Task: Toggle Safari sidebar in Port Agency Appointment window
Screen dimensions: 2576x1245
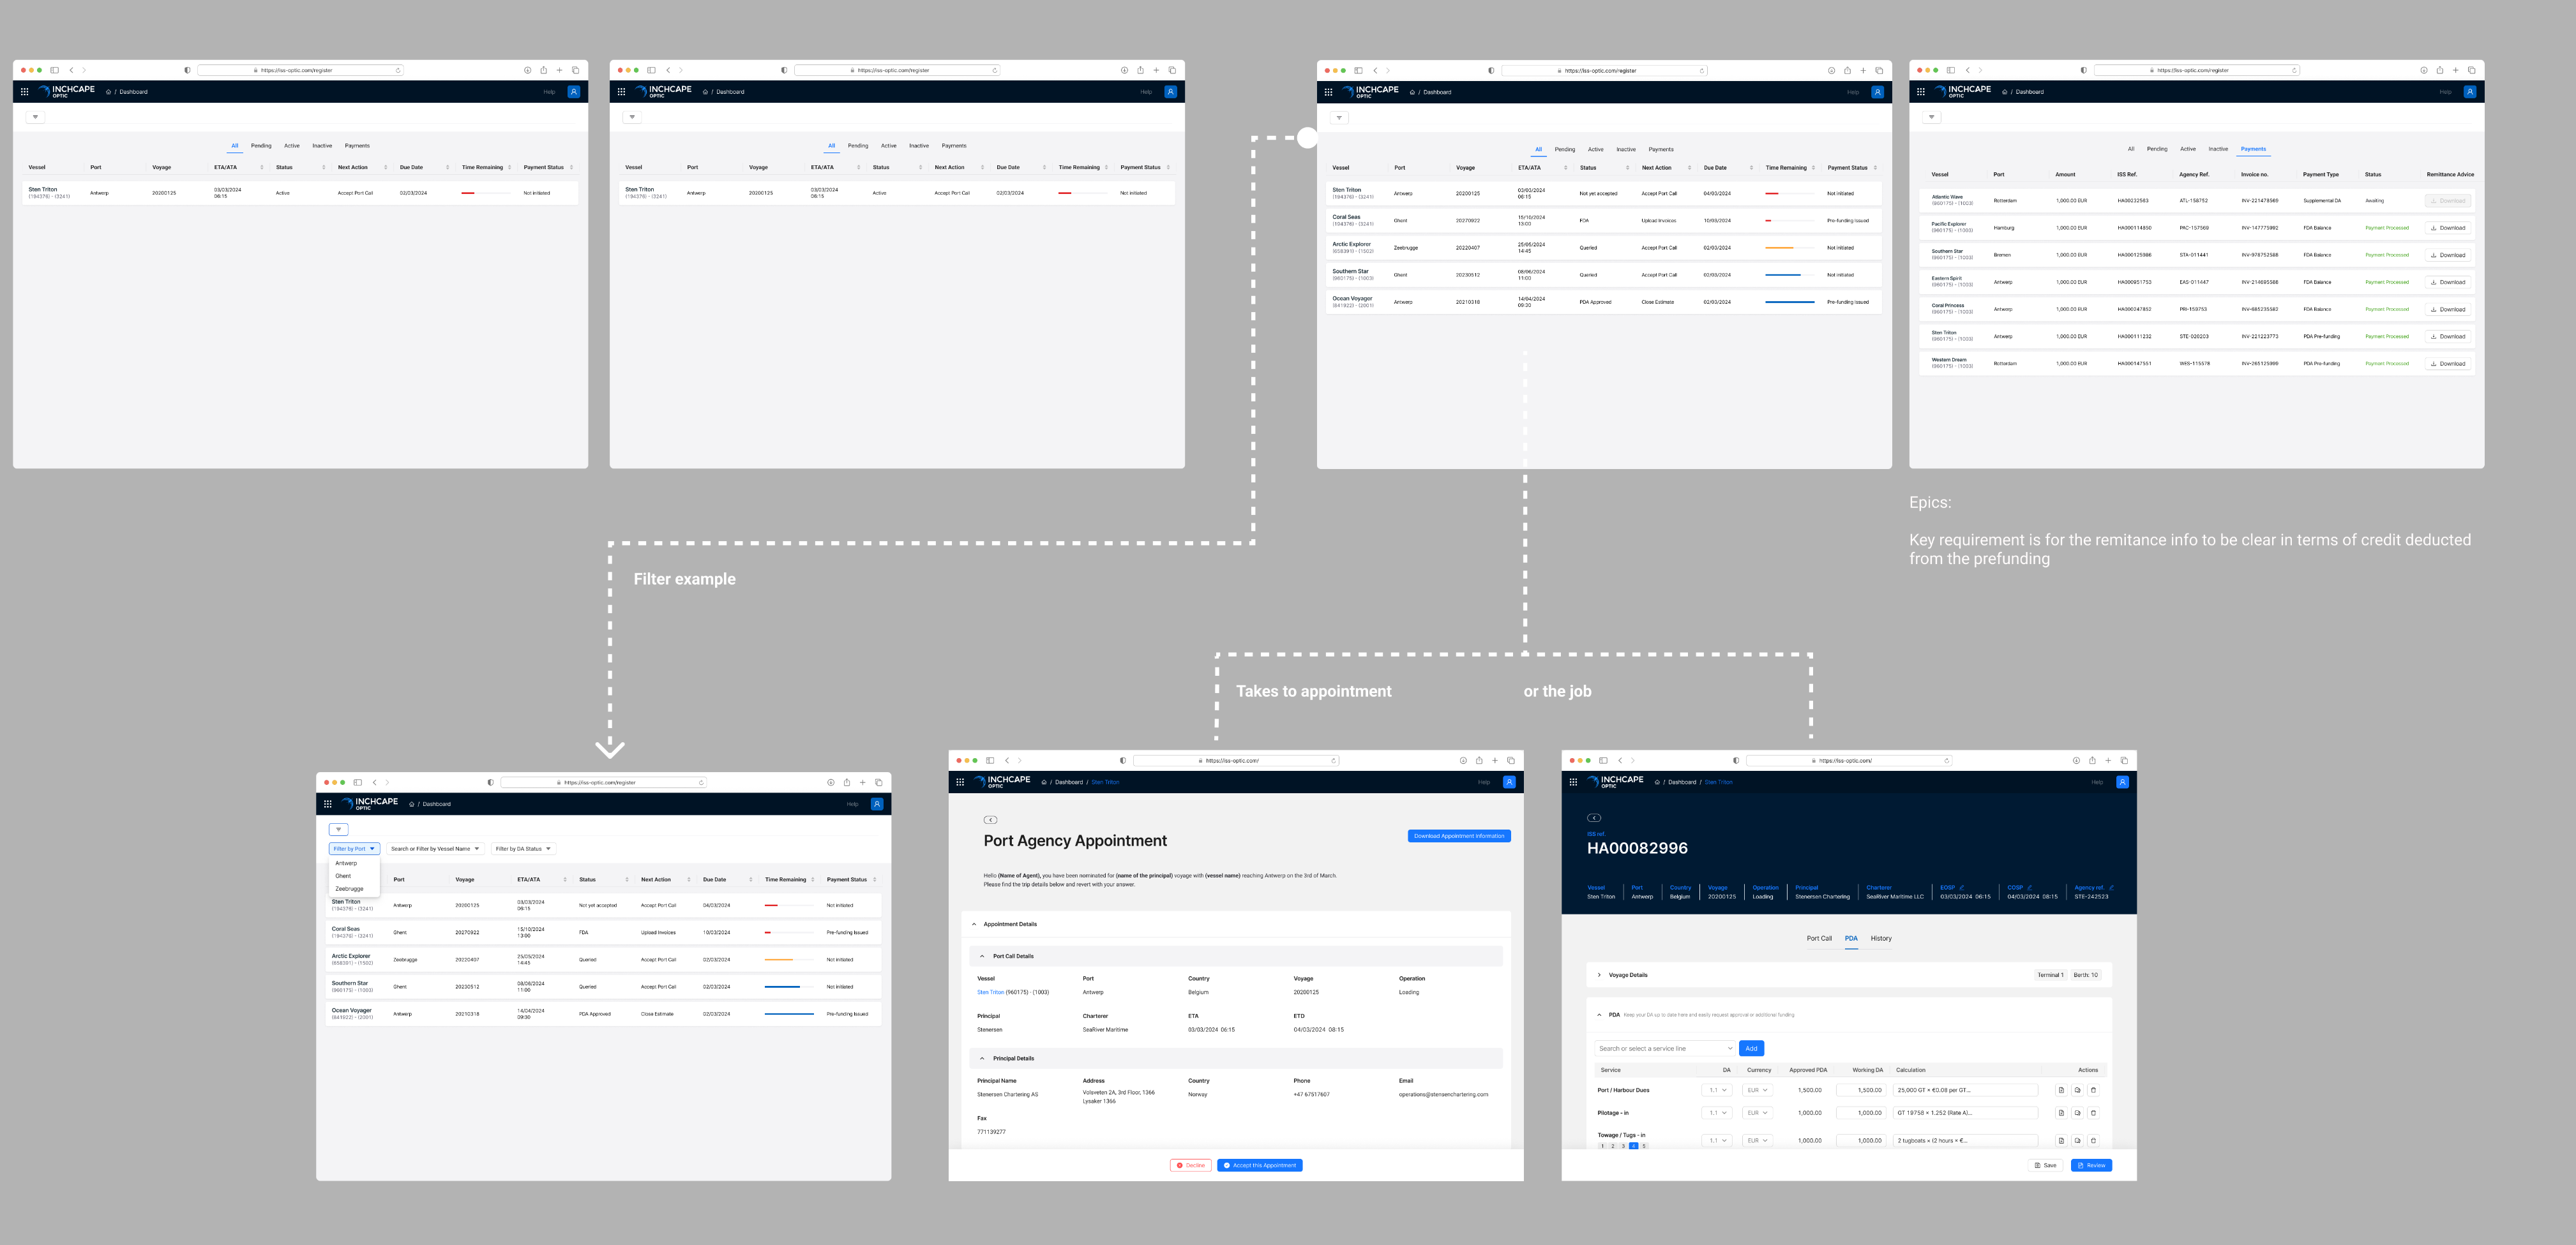Action: [990, 761]
